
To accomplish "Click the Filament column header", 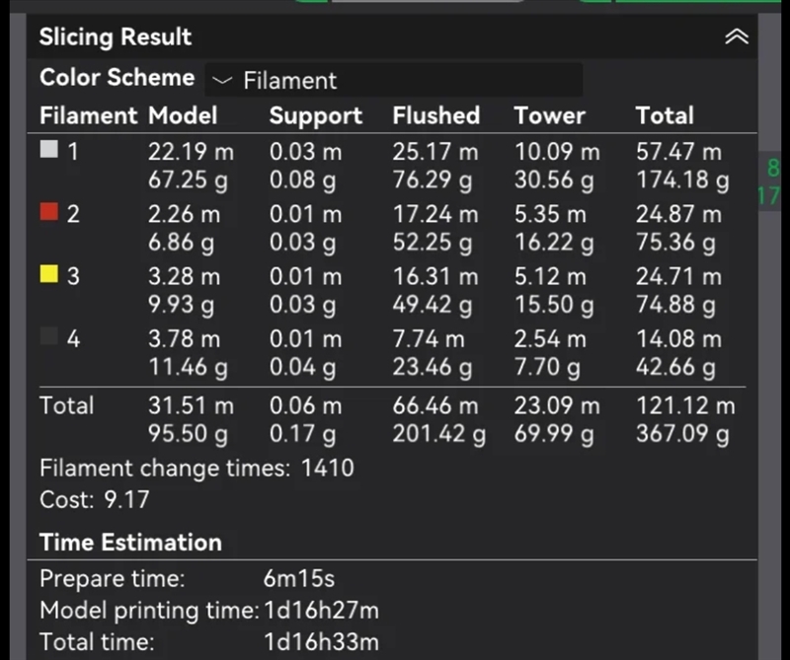I will [89, 115].
